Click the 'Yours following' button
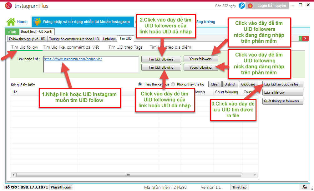This screenshot has height=191, width=314. [201, 67]
